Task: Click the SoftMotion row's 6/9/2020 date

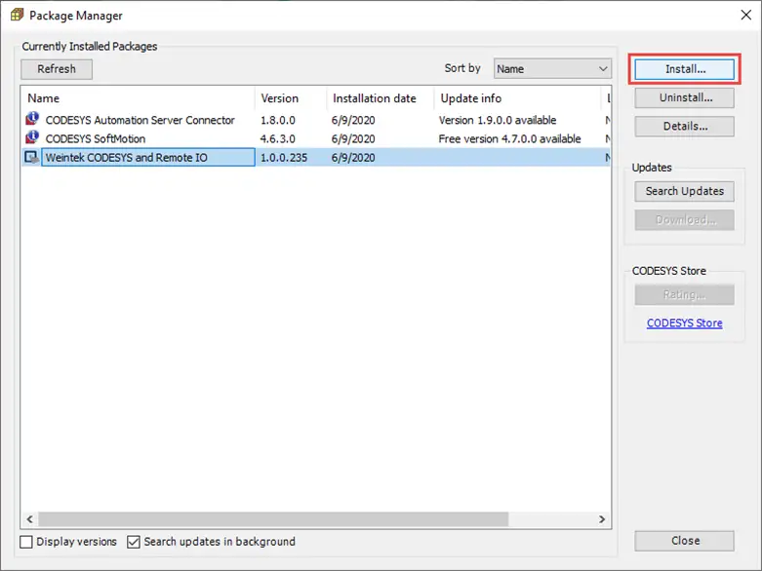Action: click(353, 138)
